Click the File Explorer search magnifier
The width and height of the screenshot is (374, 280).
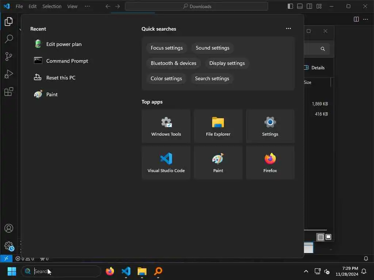(x=323, y=49)
